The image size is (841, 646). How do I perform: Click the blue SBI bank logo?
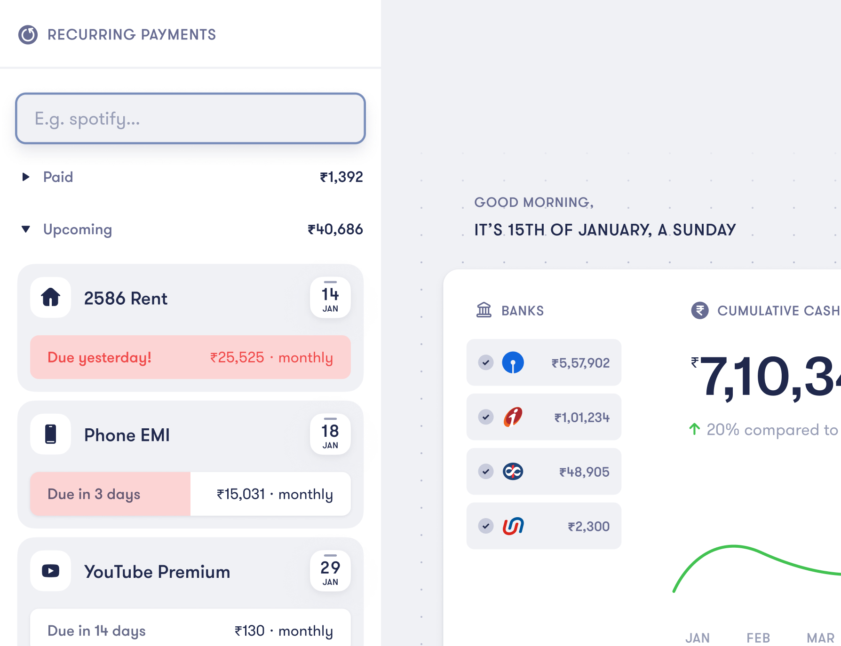tap(513, 362)
